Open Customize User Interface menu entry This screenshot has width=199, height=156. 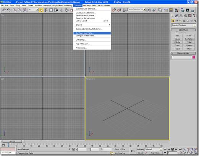click(92, 9)
